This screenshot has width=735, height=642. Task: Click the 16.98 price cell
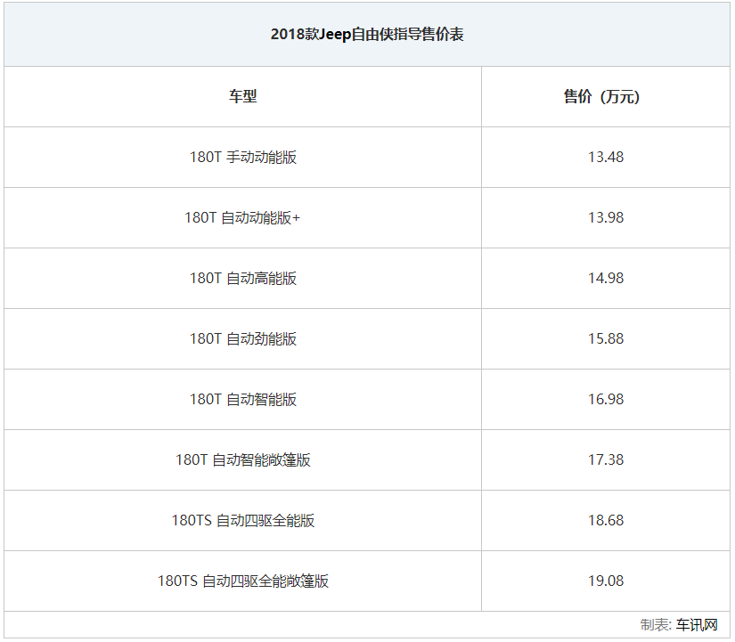[605, 399]
